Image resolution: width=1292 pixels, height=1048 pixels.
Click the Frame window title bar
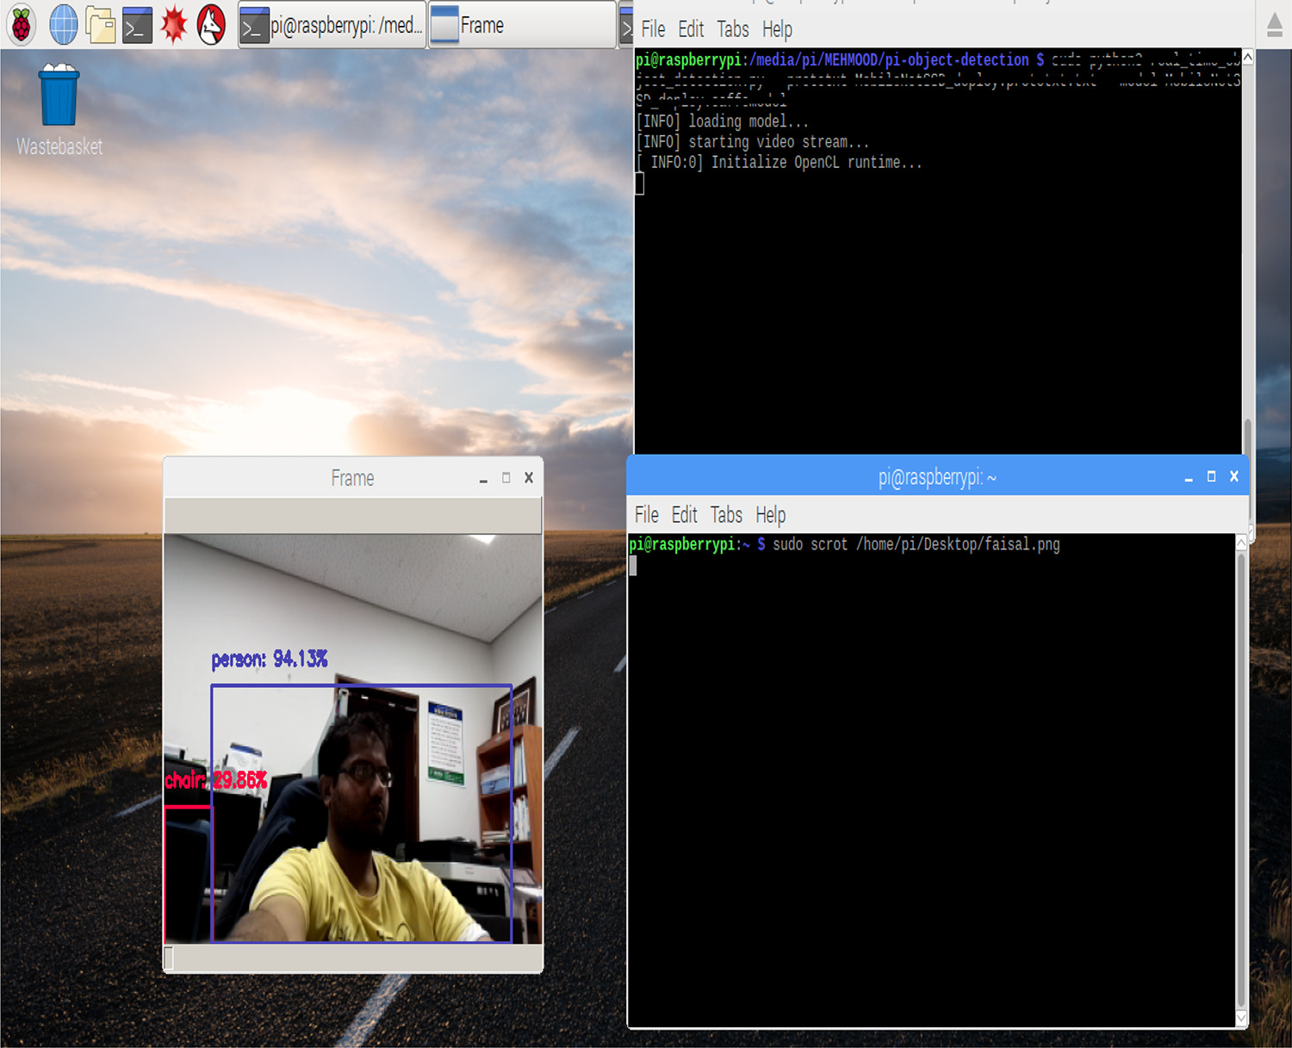(353, 478)
